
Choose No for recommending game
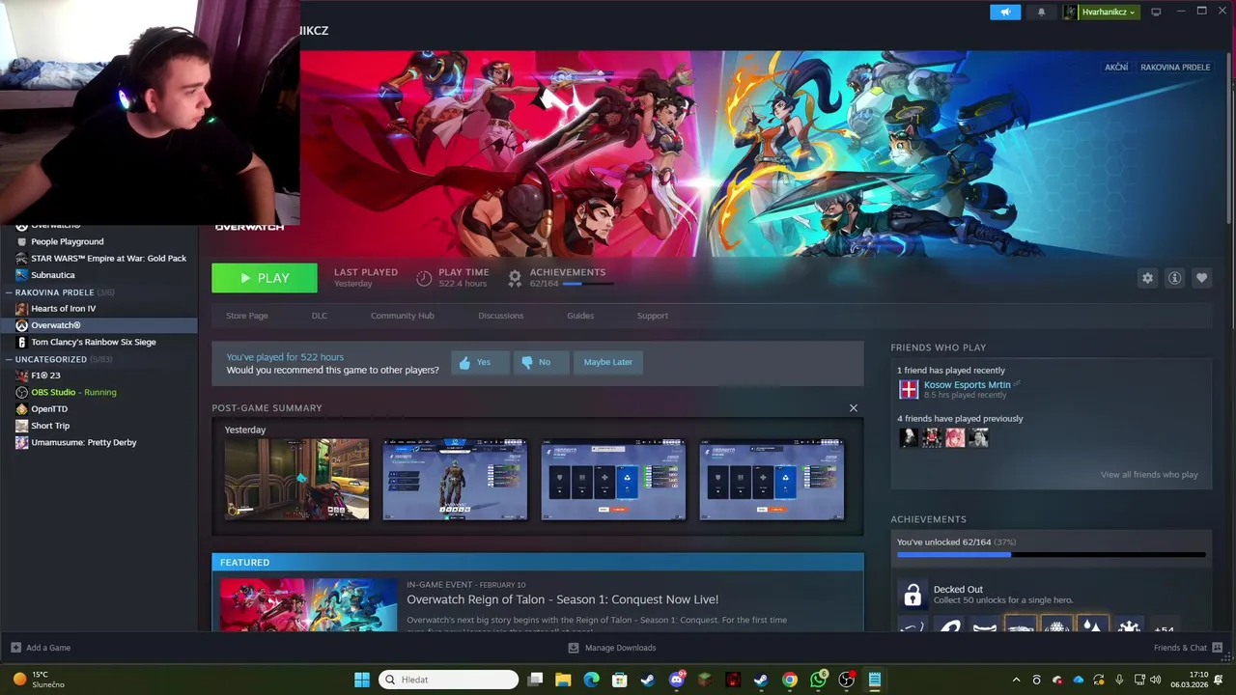pyautogui.click(x=540, y=362)
